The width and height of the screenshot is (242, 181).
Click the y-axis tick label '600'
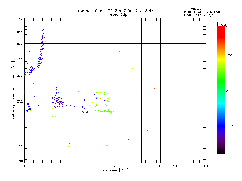(20, 32)
